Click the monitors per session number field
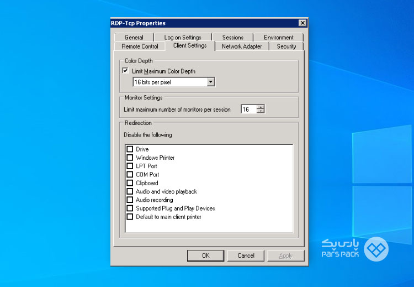This screenshot has height=287, width=414. tap(248, 109)
